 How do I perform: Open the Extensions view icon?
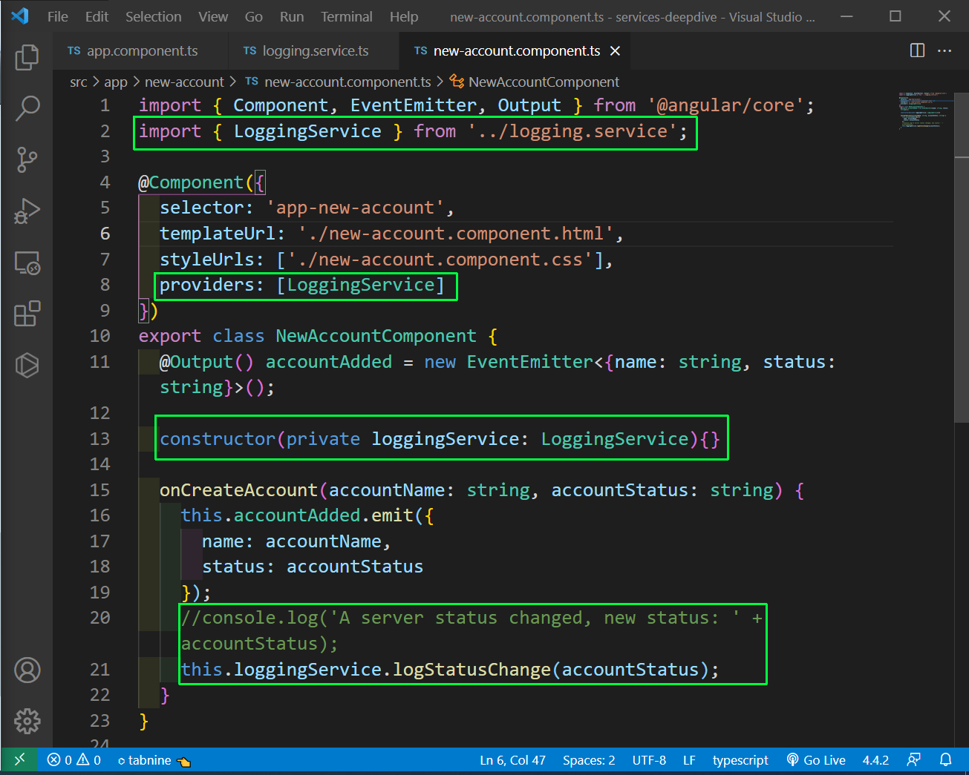(x=27, y=314)
